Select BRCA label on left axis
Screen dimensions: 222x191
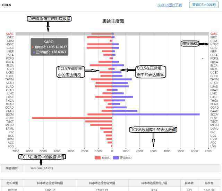(x=10, y=62)
